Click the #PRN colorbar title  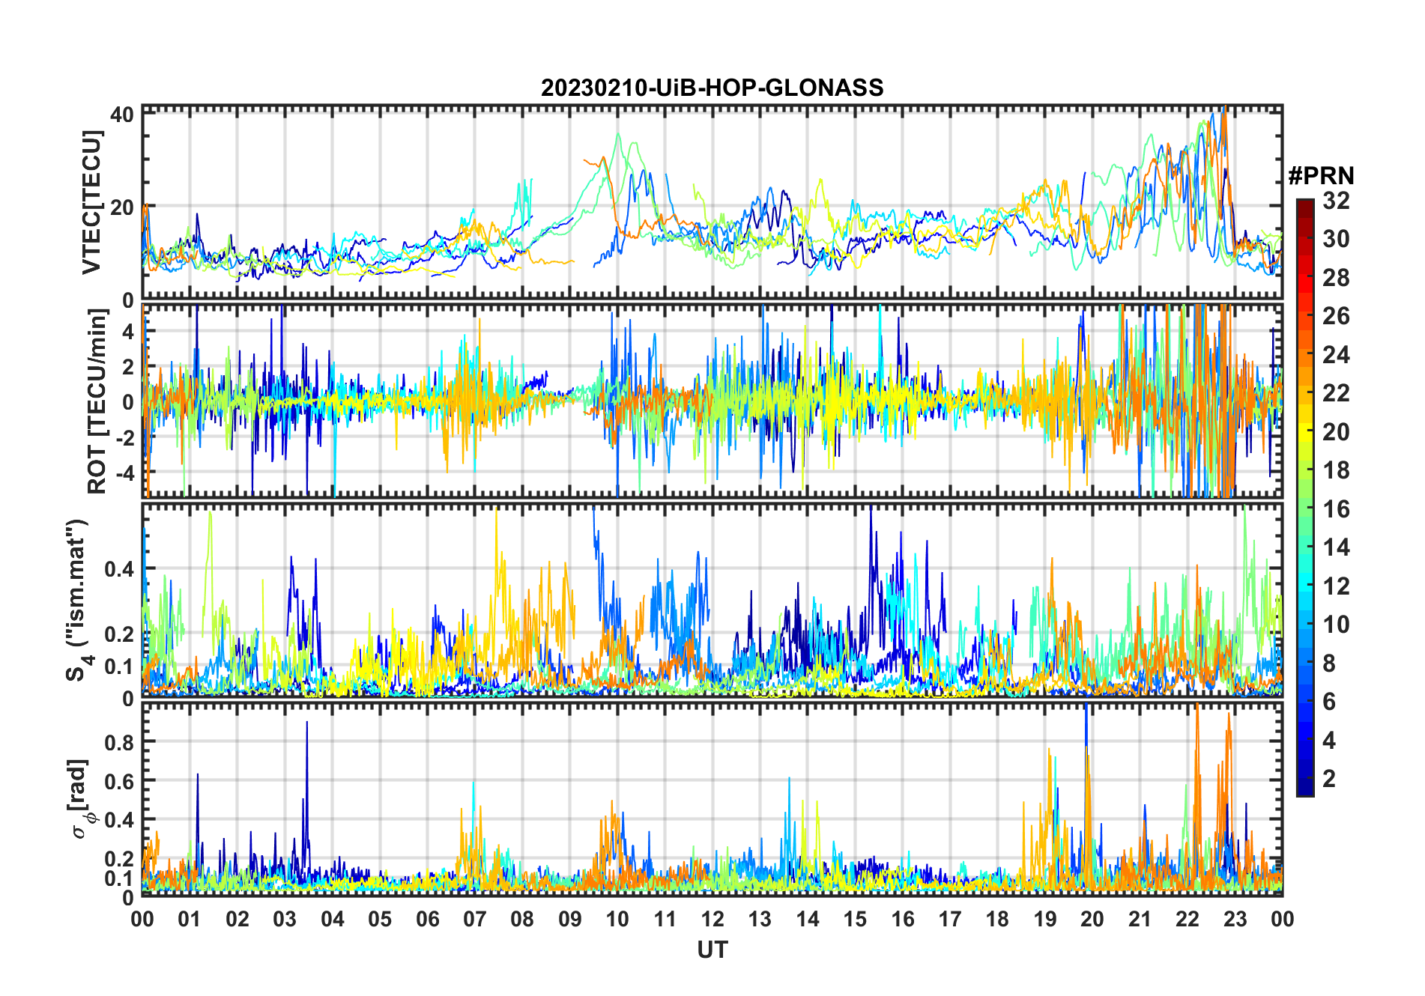point(1321,176)
